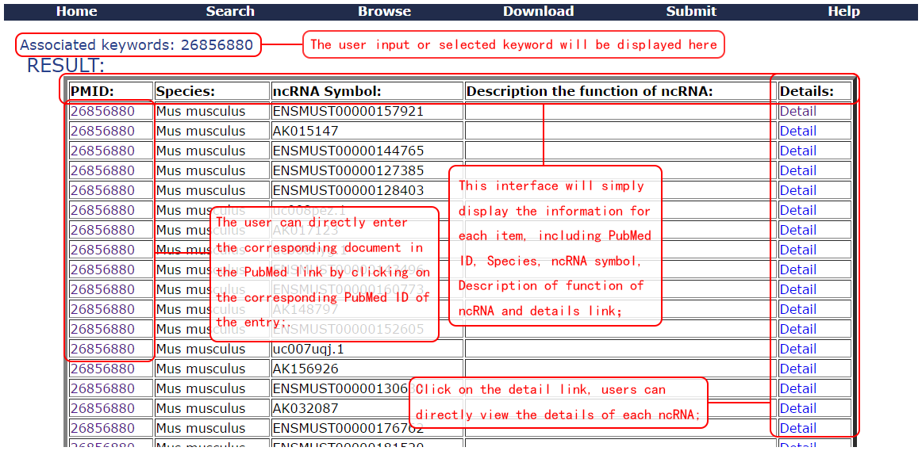The width and height of the screenshot is (922, 451).
Task: Open the Help page
Action: (843, 11)
